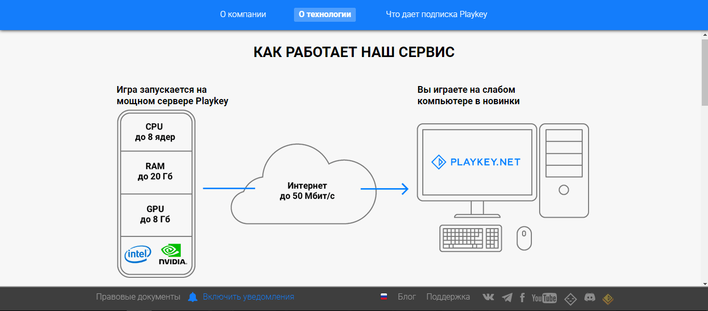Click the page vertical scrollbar thumb
708x311 pixels.
pyautogui.click(x=704, y=72)
